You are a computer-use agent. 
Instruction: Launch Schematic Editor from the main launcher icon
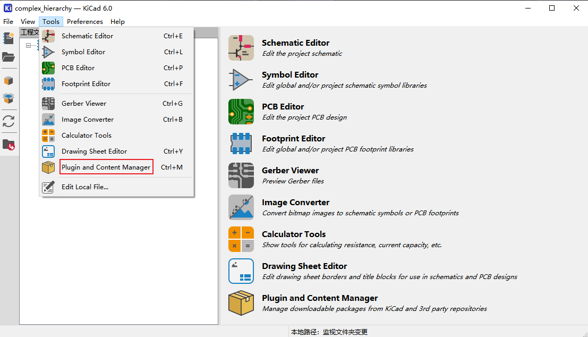coord(241,48)
